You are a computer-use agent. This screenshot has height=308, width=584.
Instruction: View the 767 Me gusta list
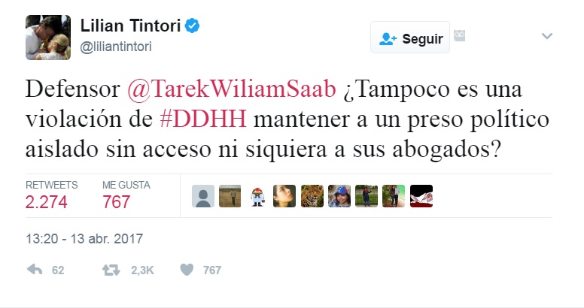[x=126, y=195]
